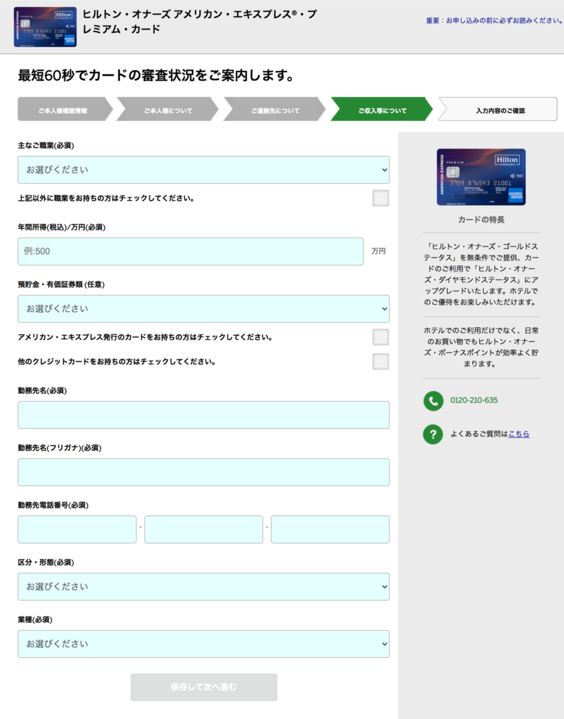564x719 pixels.
Task: Click the 保存して次へ進む button
Action: coord(204,687)
